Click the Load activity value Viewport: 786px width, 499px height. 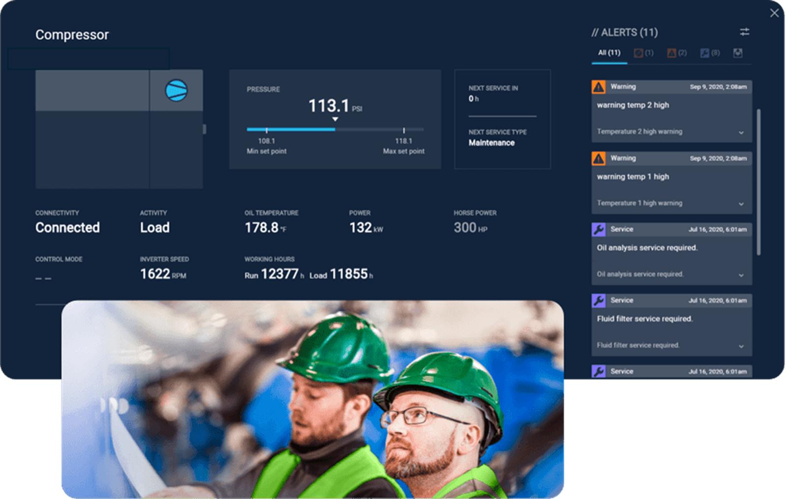[x=155, y=227]
